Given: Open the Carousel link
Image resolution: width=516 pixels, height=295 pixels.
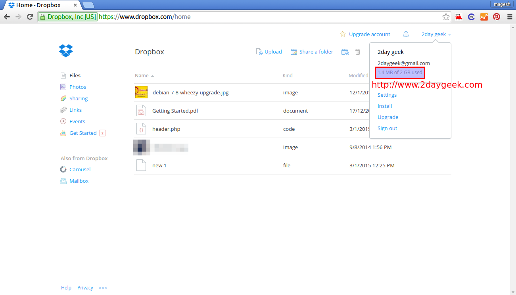Looking at the screenshot, I should click(80, 169).
